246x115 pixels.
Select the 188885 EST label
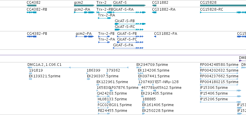149,99
